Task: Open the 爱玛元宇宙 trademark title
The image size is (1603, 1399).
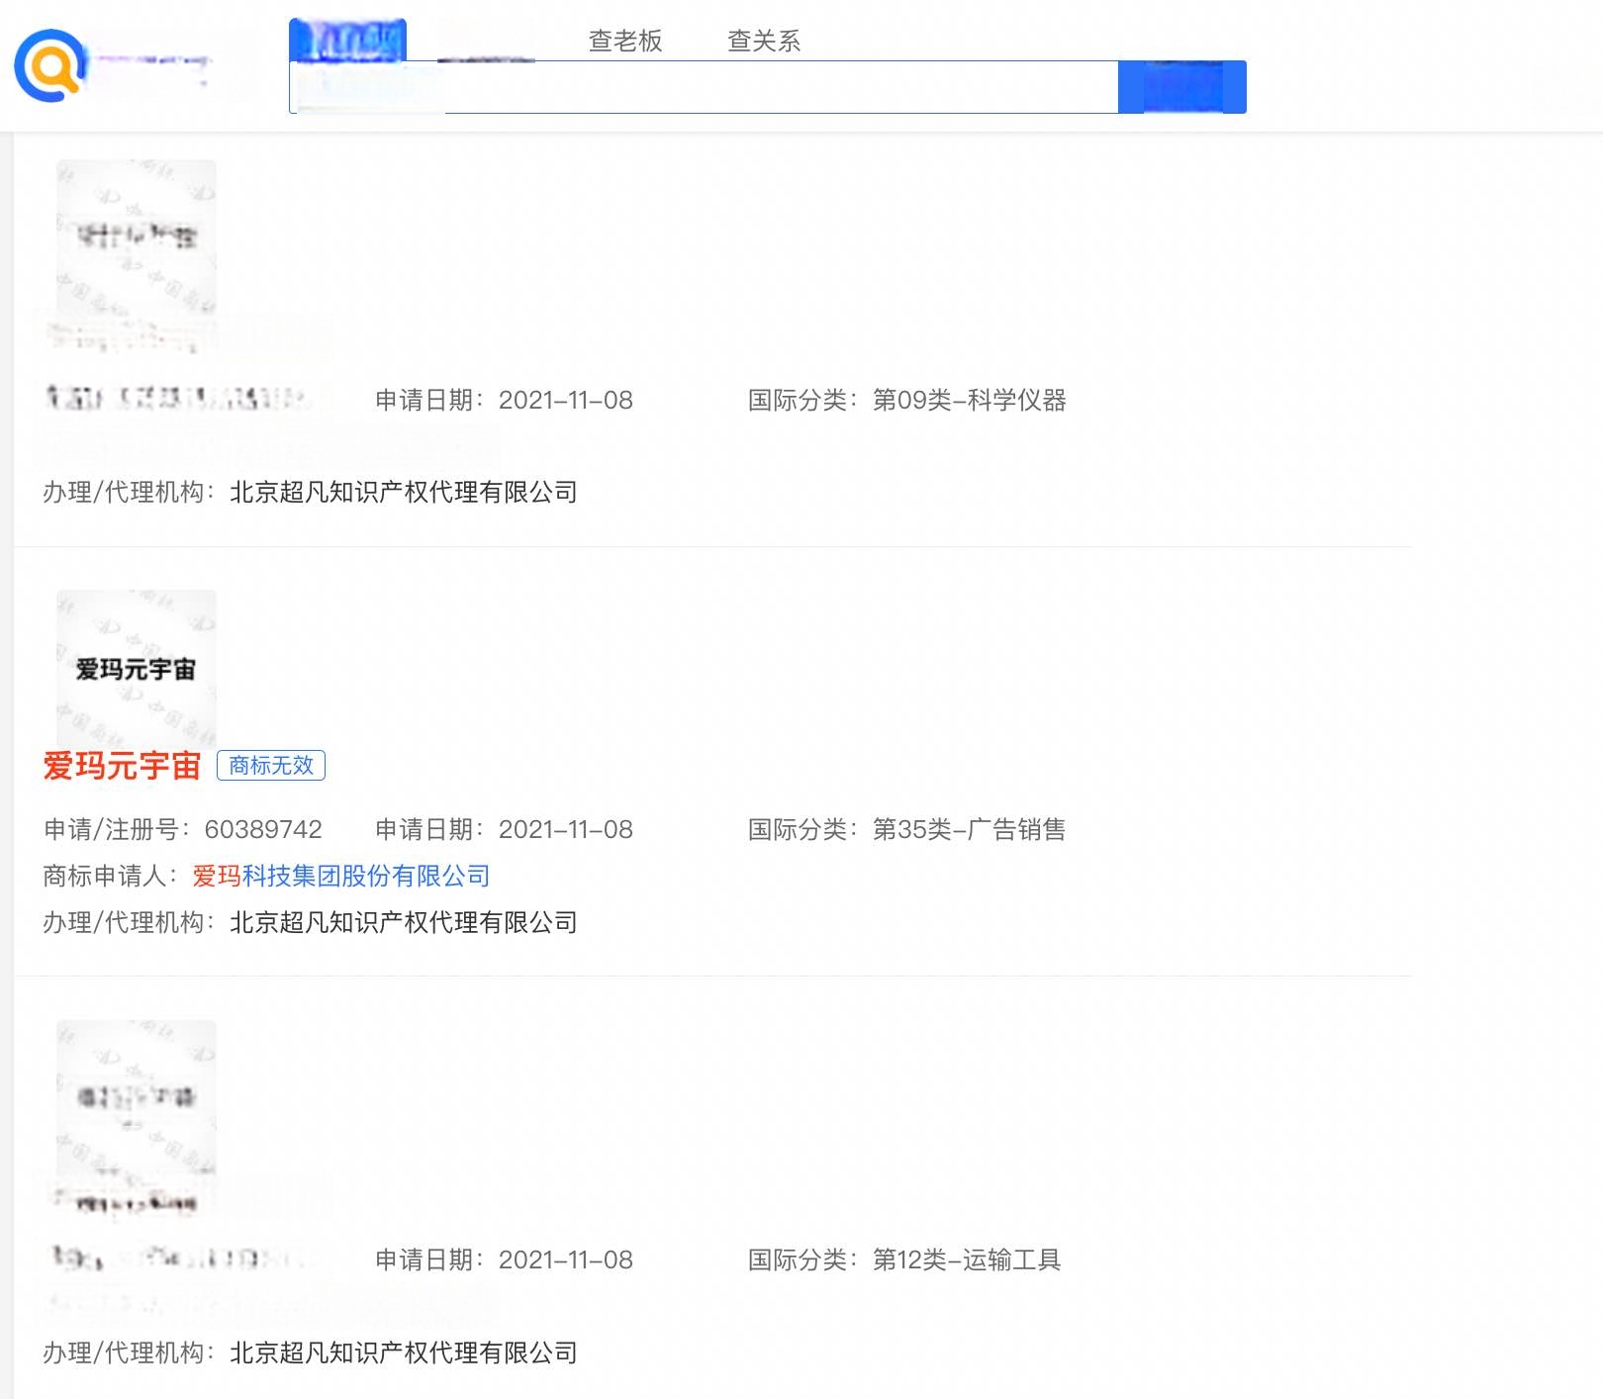Action: [122, 766]
